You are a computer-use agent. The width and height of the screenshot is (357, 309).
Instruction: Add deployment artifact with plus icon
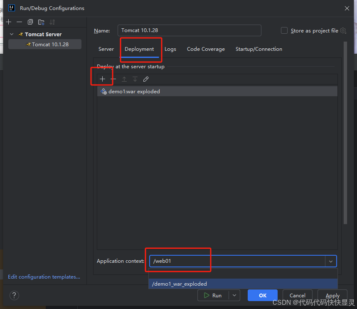pyautogui.click(x=103, y=79)
